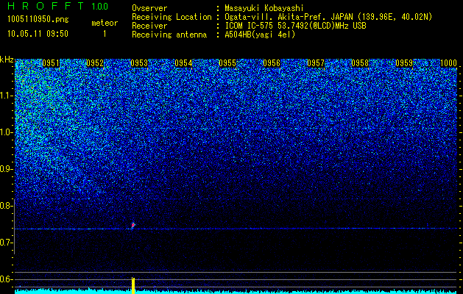Click the date stamp 10.05.11 09:50
The width and height of the screenshot is (463, 294).
click(x=38, y=34)
